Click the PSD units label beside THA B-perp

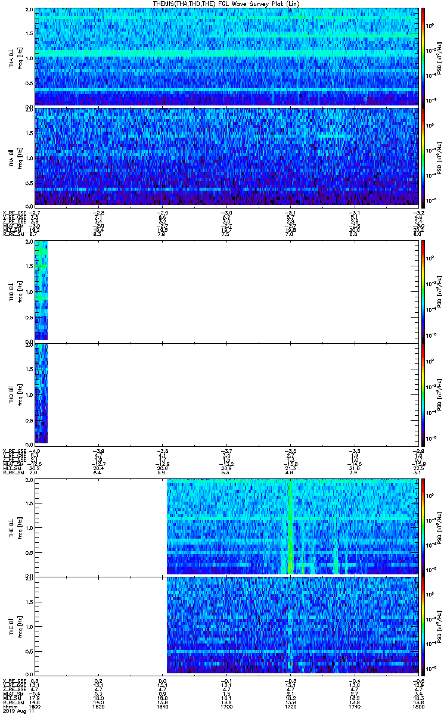tap(440, 57)
